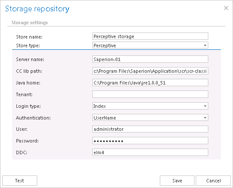The height and width of the screenshot is (188, 233).
Task: Click the Store type label
Action: (28, 45)
